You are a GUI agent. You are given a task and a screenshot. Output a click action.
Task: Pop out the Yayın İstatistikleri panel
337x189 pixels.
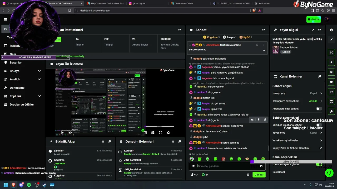(x=179, y=30)
